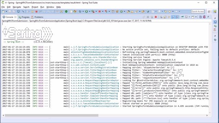The width and height of the screenshot is (219, 123).
Task: Click the Minimize Console view icon
Action: 208,17
